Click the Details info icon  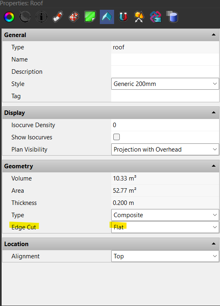pos(42,17)
